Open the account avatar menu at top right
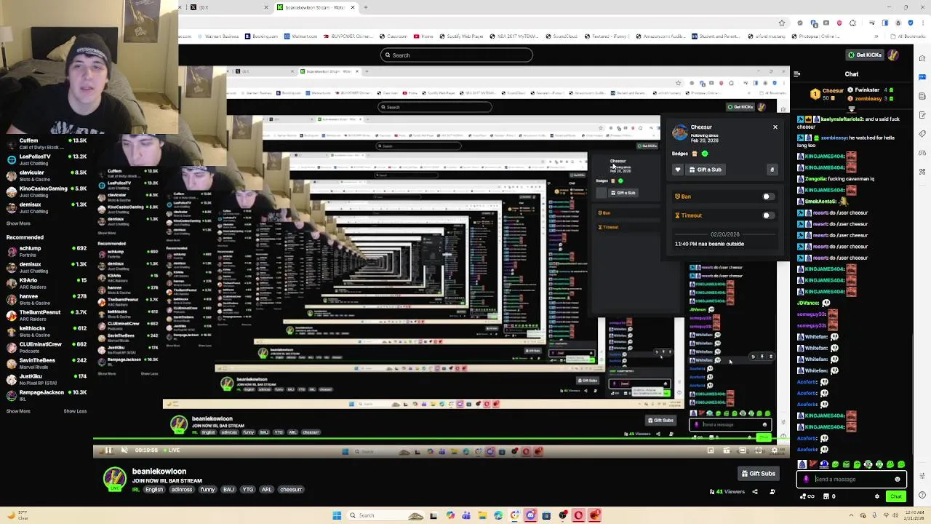 click(x=893, y=55)
